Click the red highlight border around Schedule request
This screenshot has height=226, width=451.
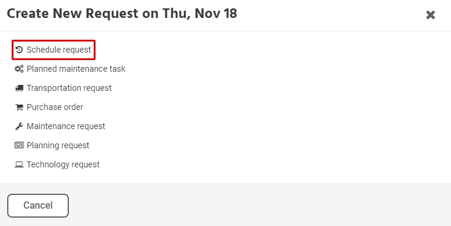[x=53, y=41]
